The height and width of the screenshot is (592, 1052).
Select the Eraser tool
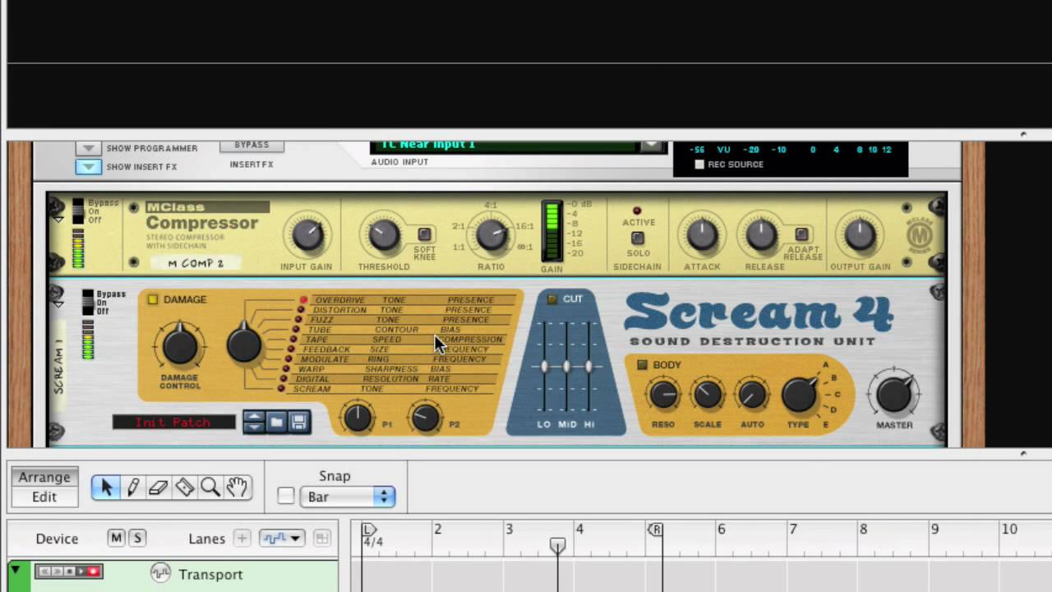pos(158,488)
